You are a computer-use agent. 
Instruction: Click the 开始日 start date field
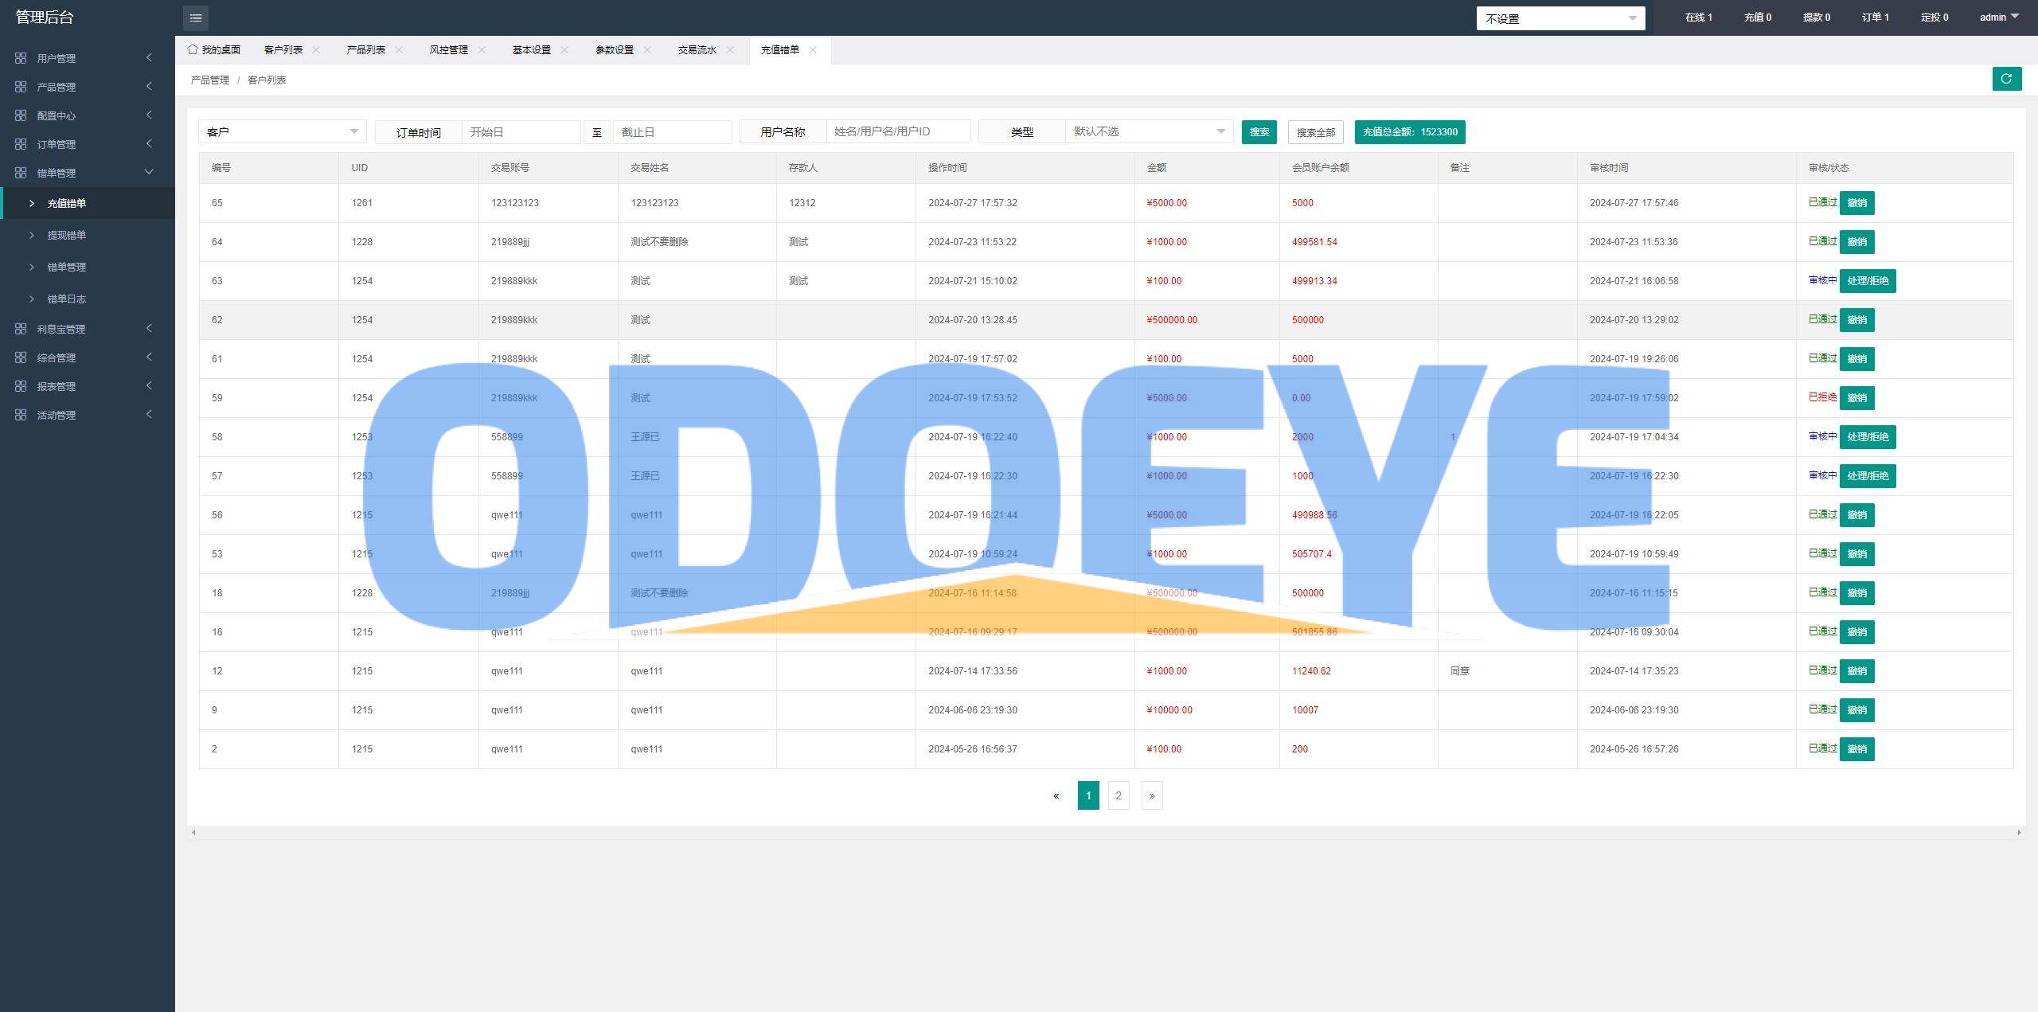click(x=521, y=131)
